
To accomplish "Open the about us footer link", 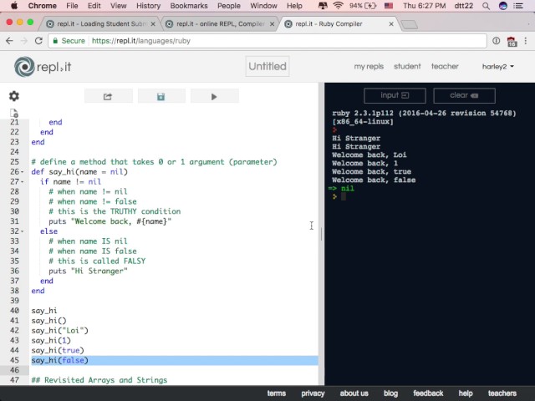I will pos(354,393).
